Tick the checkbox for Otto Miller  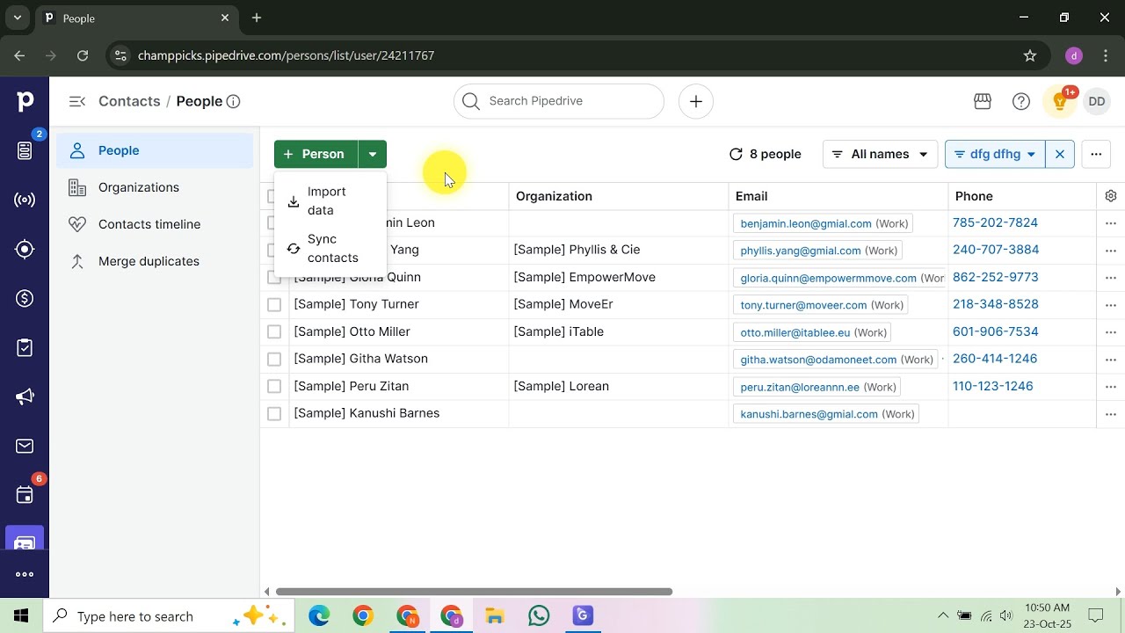point(274,332)
